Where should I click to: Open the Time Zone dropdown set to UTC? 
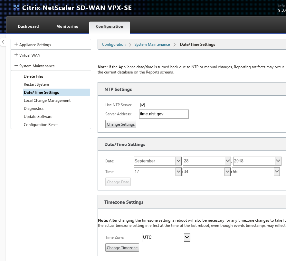click(166, 237)
